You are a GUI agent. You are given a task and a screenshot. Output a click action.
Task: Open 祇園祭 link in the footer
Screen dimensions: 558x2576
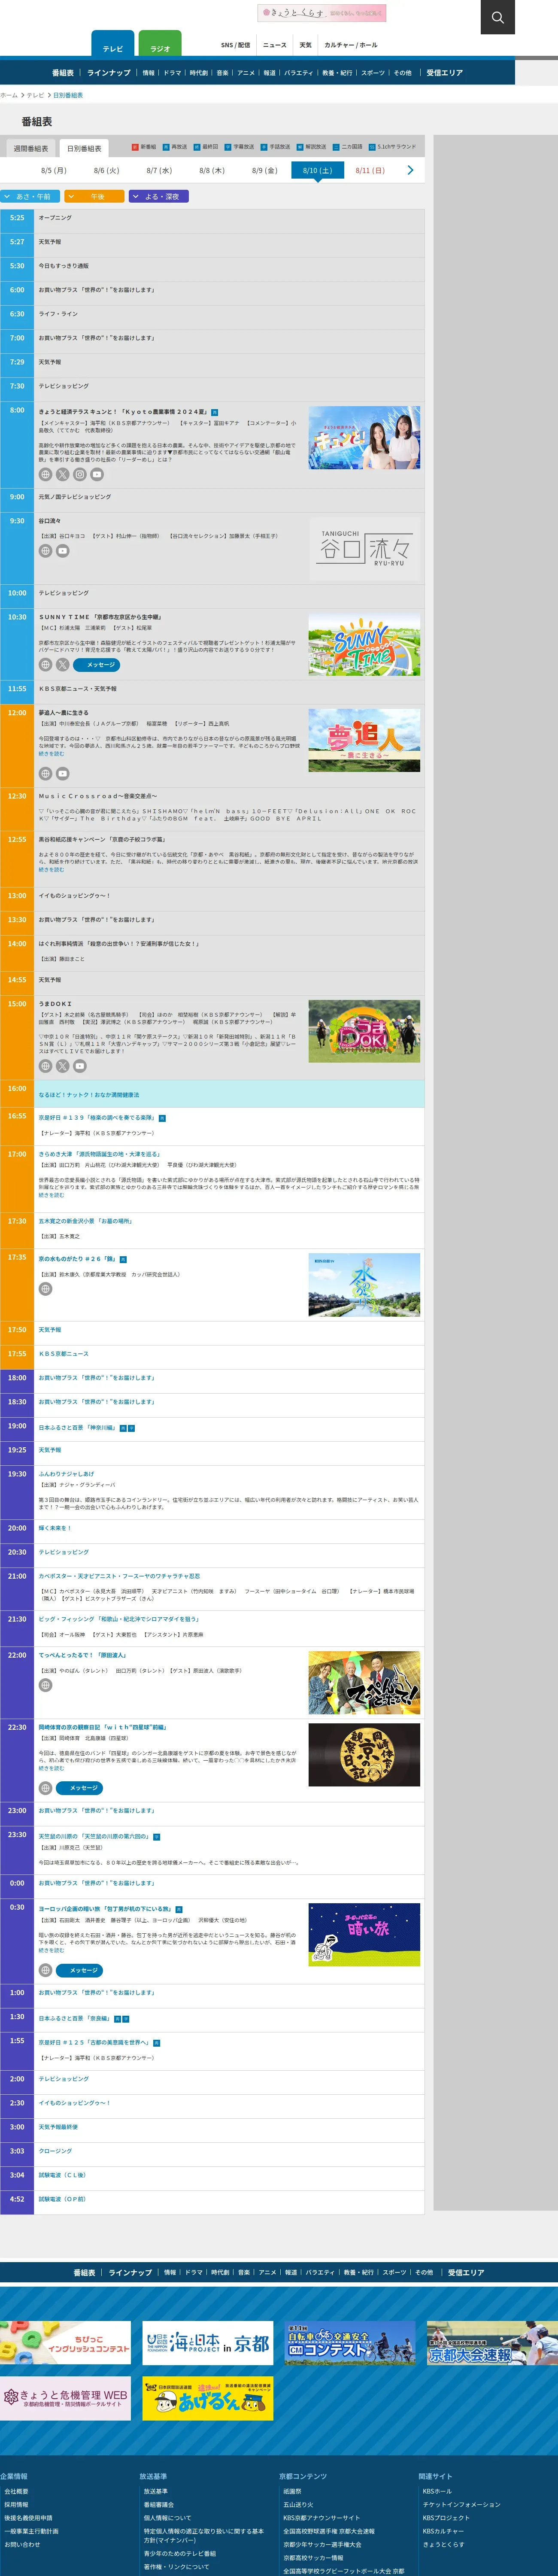pos(292,2491)
